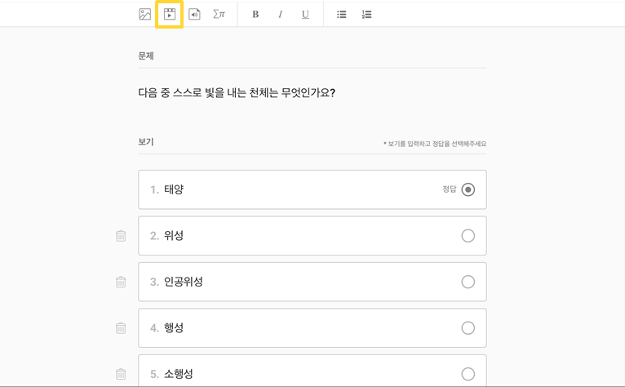This screenshot has height=387, width=625.
Task: Mark 인공위성 as the correct answer
Action: pos(468,282)
